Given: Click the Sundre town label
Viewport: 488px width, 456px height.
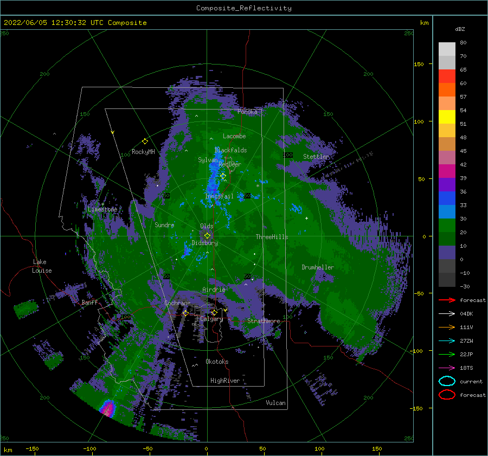Looking at the screenshot, I should click(x=164, y=225).
